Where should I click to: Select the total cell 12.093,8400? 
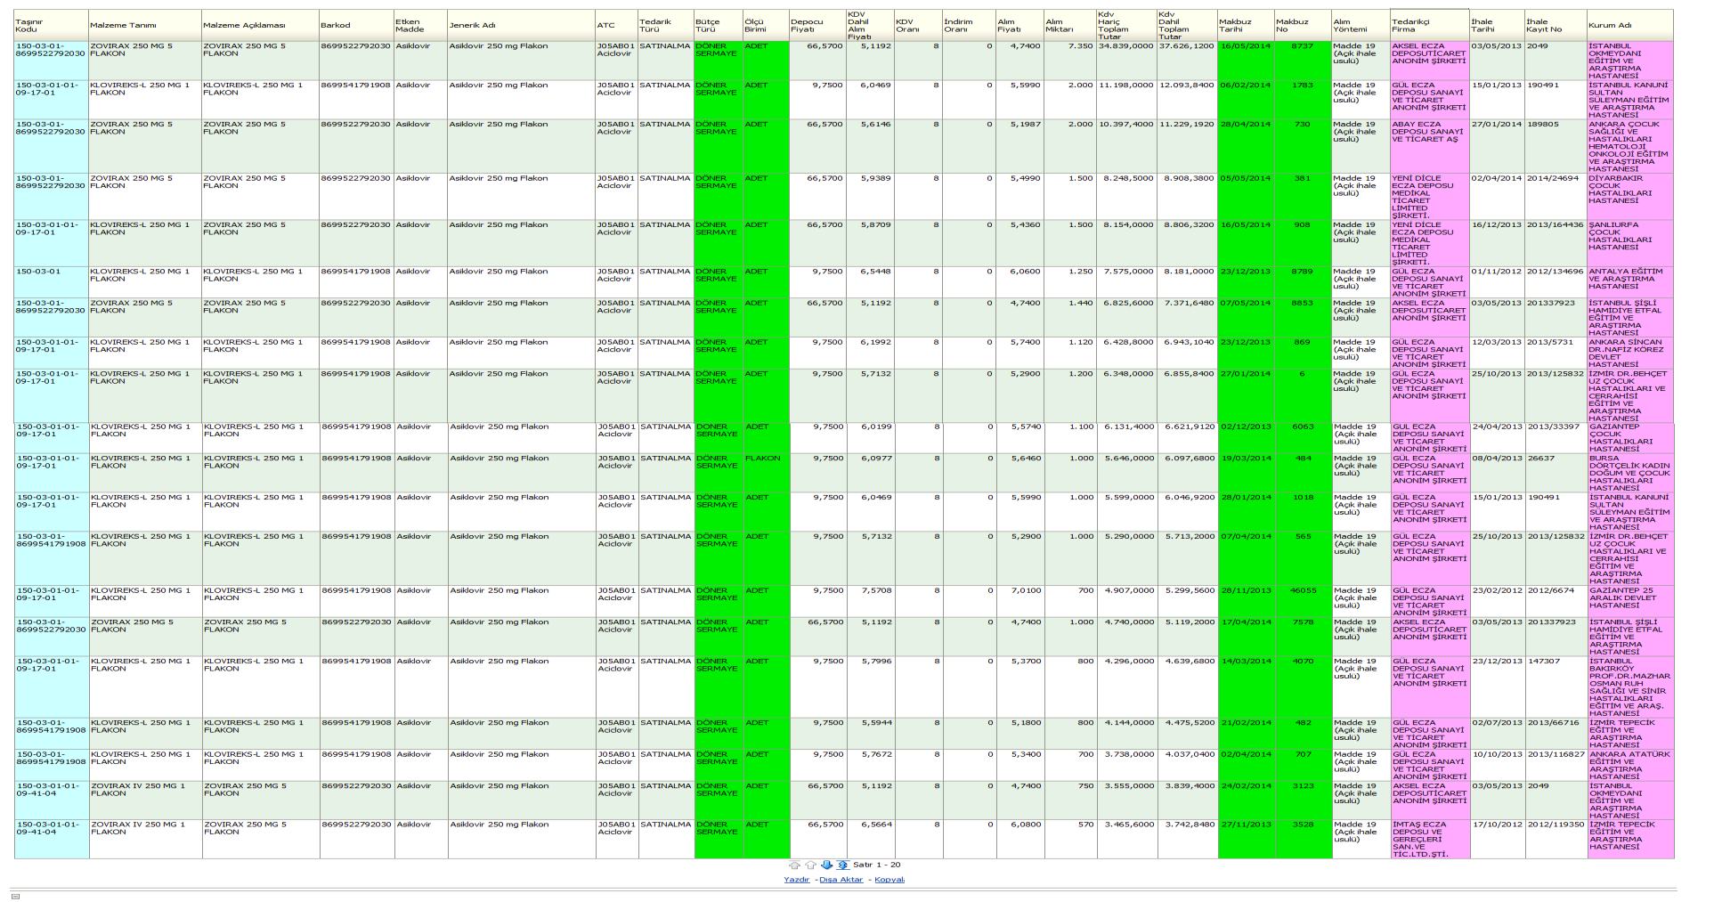[x=1186, y=100]
